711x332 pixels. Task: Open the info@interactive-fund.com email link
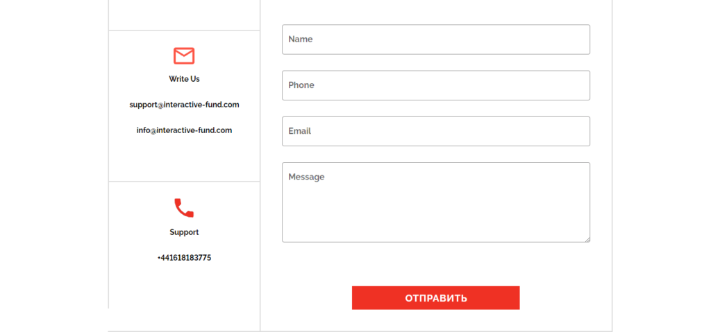tap(184, 130)
